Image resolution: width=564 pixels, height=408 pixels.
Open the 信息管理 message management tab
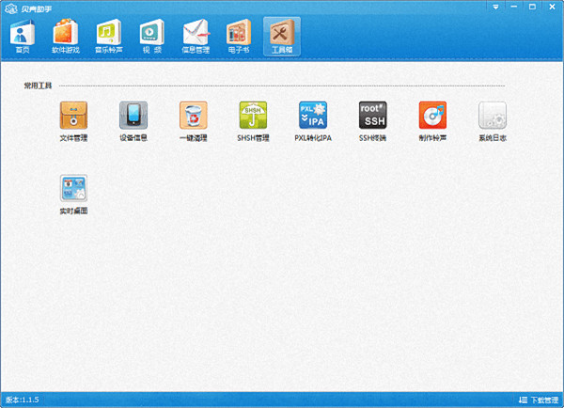click(x=196, y=36)
